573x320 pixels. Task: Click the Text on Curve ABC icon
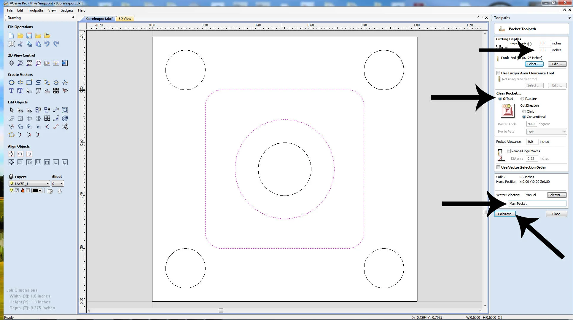click(47, 91)
